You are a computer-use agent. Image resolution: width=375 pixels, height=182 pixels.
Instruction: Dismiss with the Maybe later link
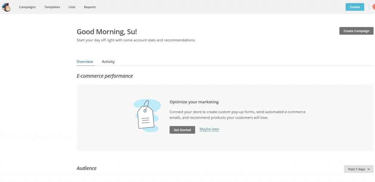[x=209, y=129]
